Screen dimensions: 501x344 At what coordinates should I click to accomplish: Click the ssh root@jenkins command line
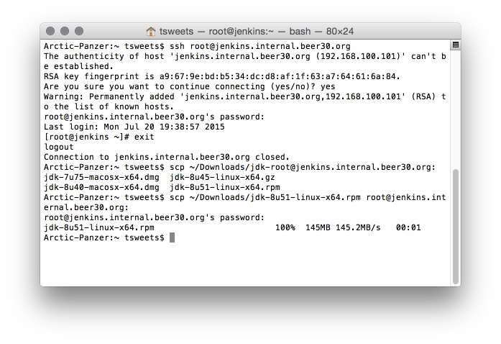click(x=197, y=46)
